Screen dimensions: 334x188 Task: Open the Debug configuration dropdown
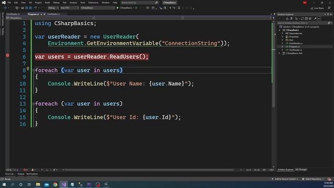[53, 8]
